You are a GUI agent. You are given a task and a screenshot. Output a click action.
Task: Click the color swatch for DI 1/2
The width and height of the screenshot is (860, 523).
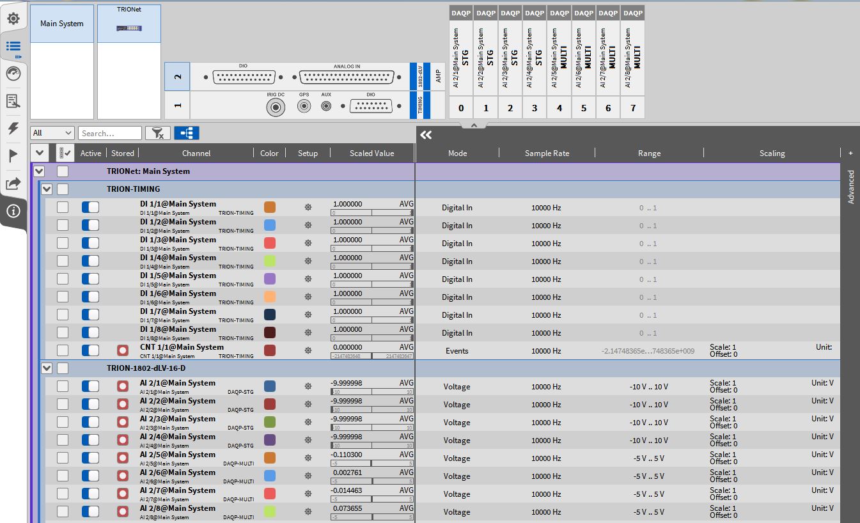point(270,225)
